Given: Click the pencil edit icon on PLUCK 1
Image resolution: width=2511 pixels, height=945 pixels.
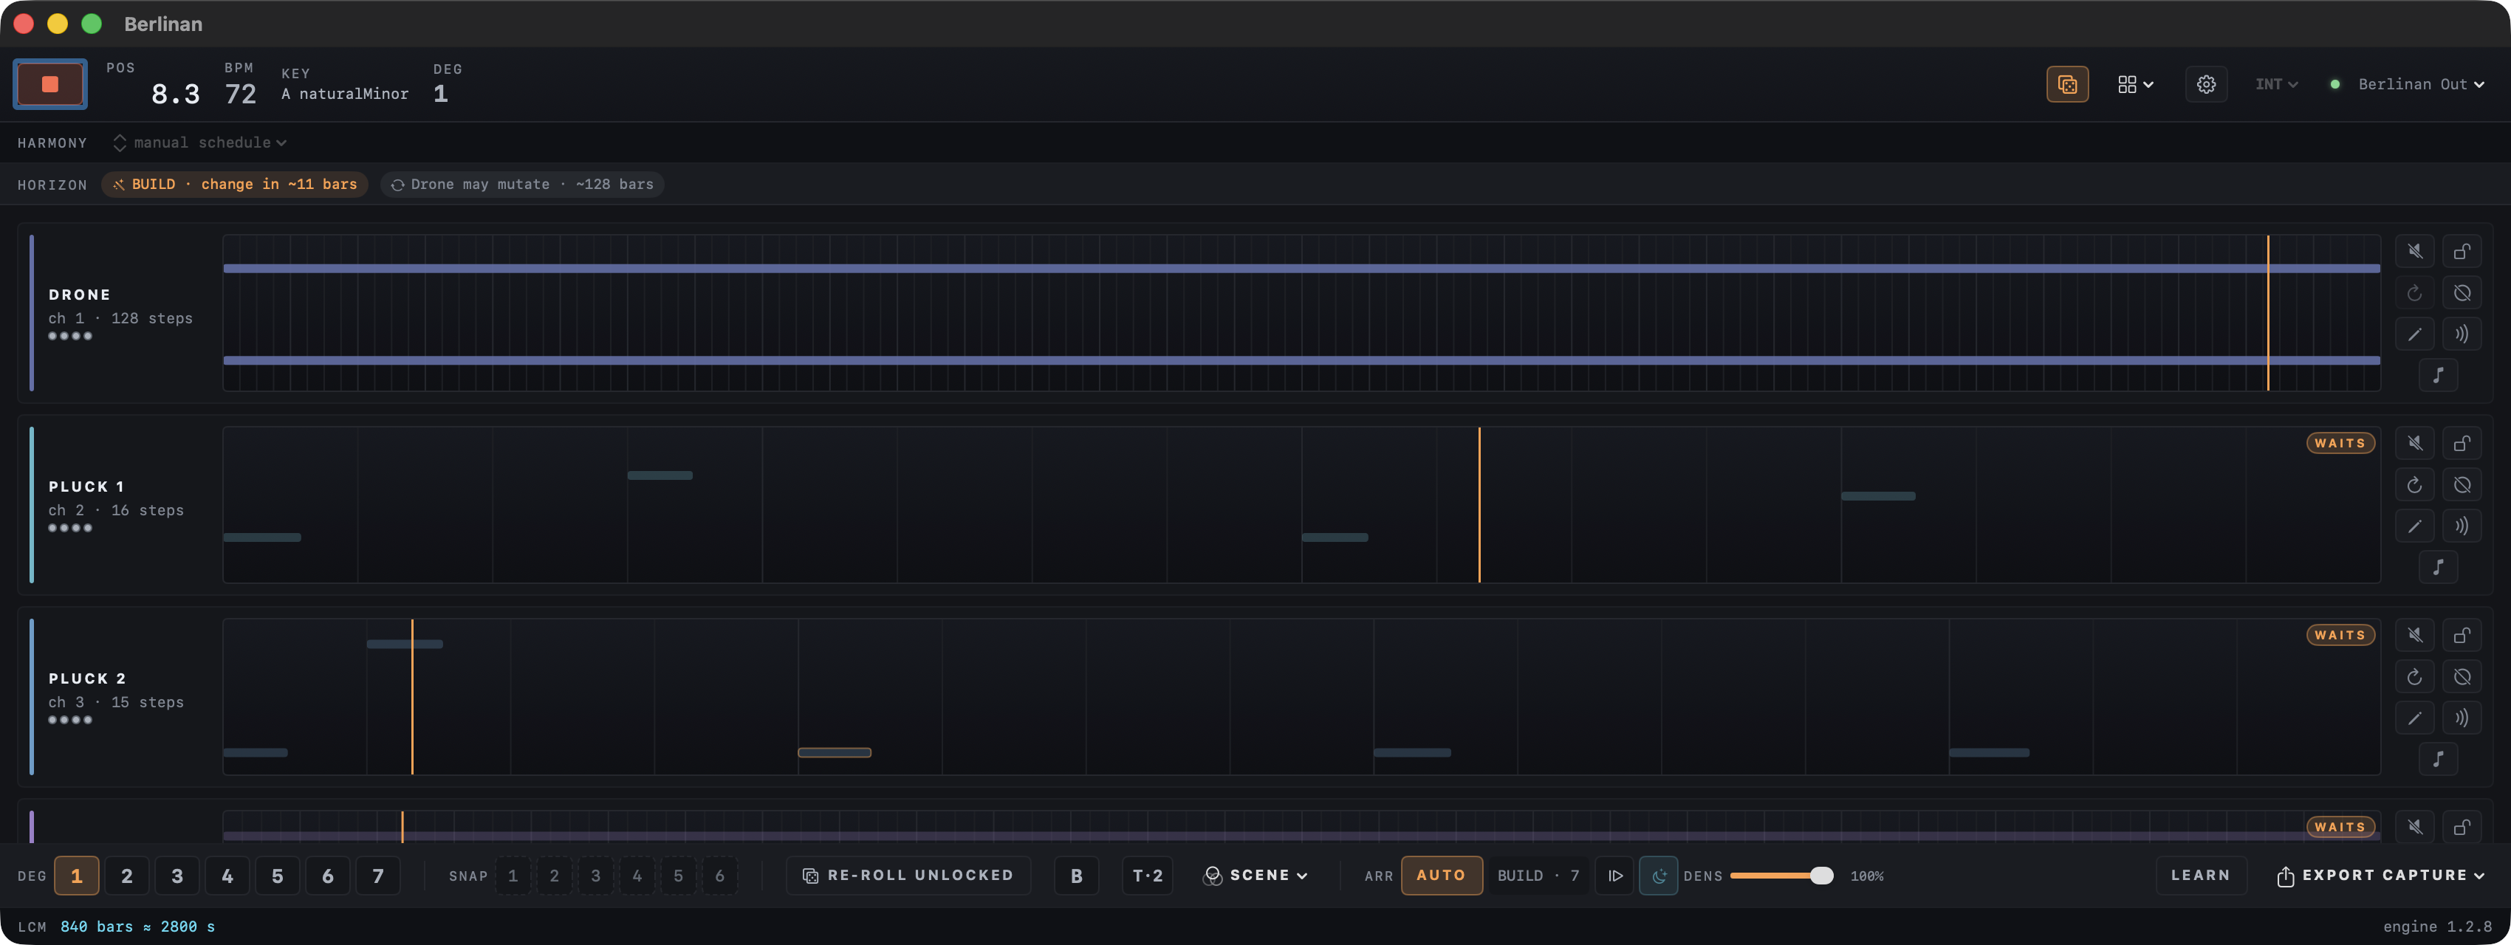Looking at the screenshot, I should pos(2414,526).
